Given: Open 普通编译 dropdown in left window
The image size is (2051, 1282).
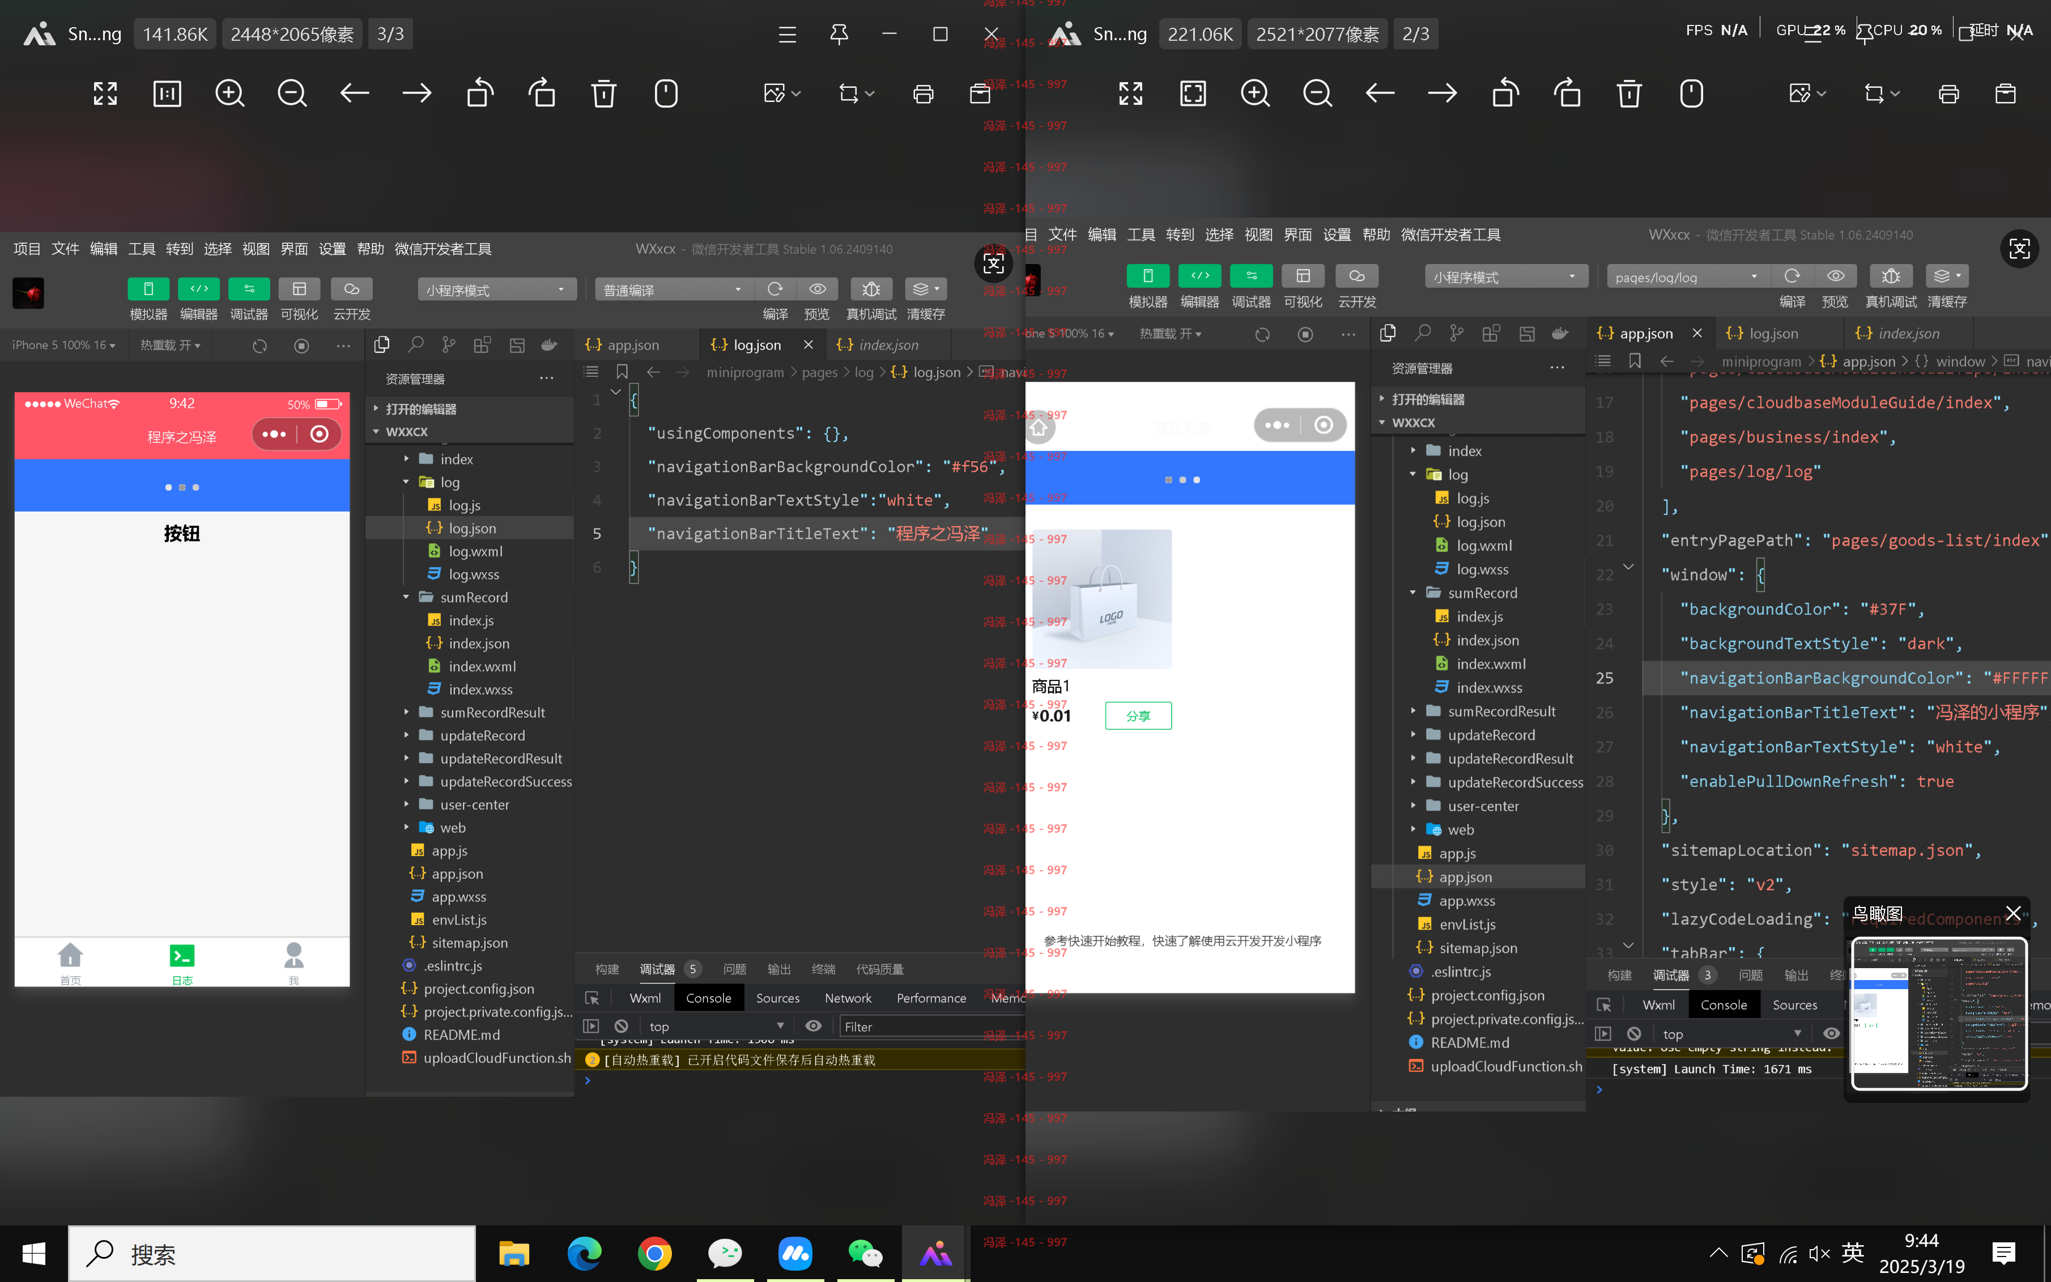Looking at the screenshot, I should 674,290.
